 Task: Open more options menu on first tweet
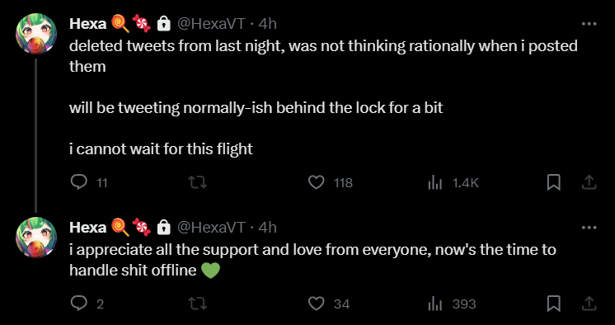pyautogui.click(x=589, y=24)
